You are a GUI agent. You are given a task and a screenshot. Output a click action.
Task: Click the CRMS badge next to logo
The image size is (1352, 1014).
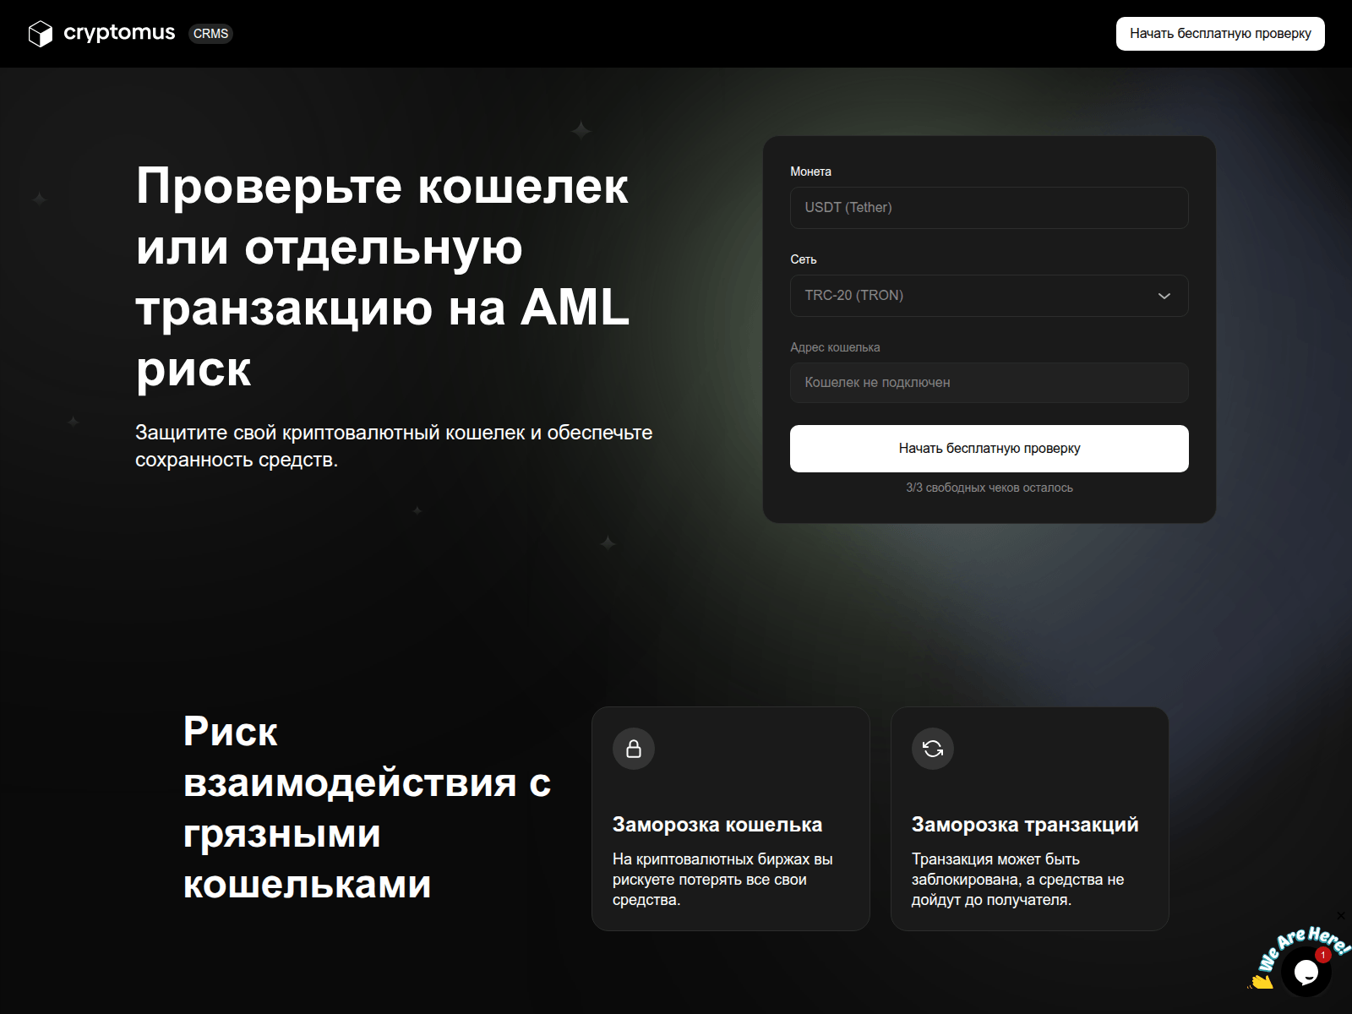(x=210, y=34)
